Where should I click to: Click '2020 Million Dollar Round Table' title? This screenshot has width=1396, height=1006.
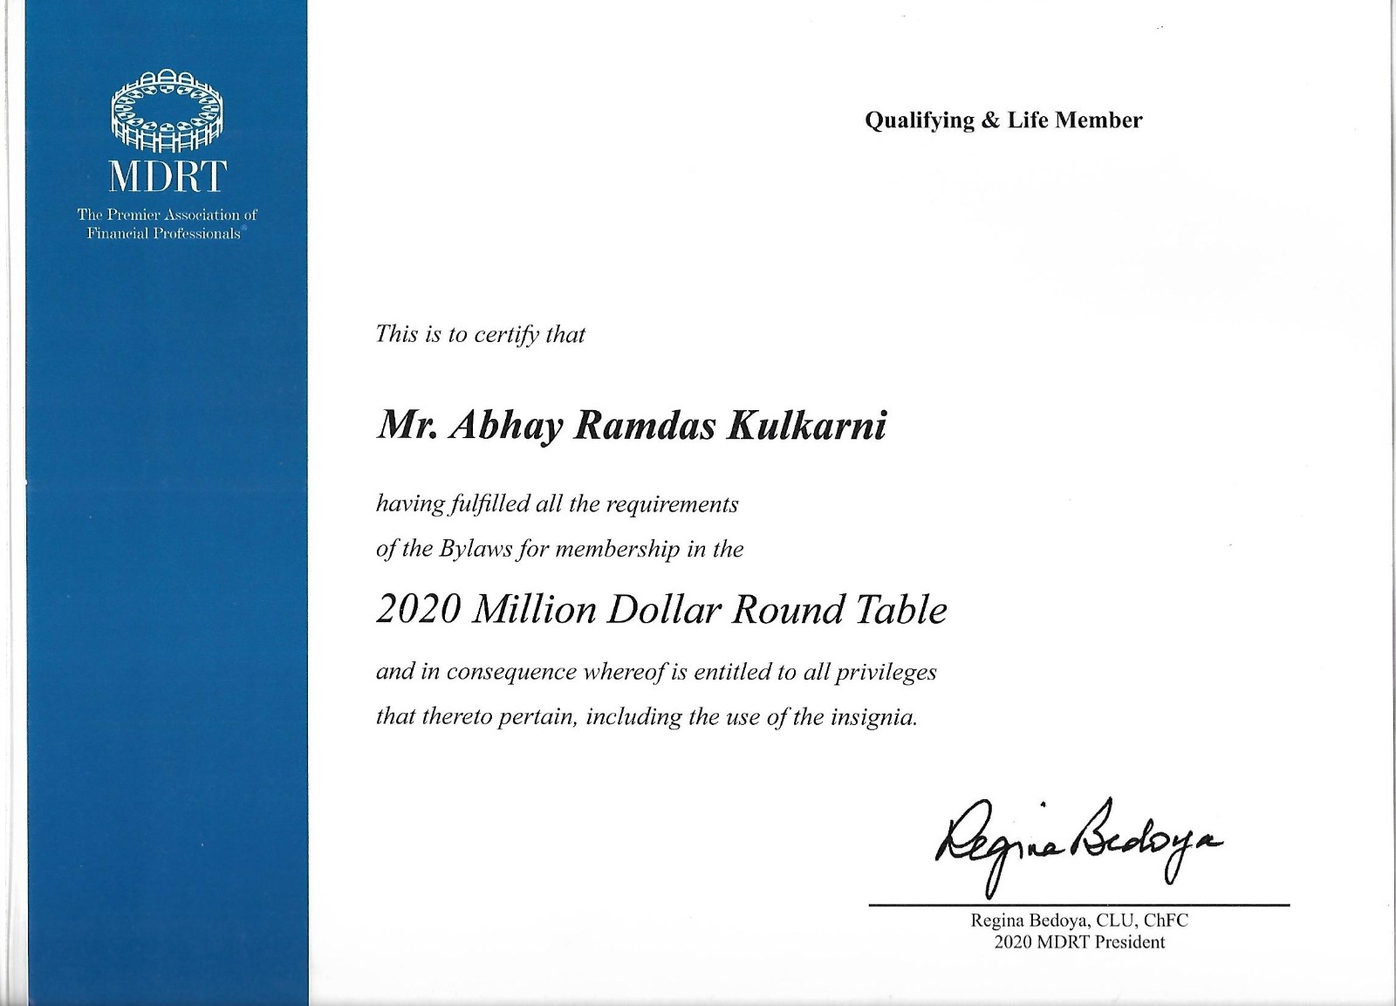(661, 610)
